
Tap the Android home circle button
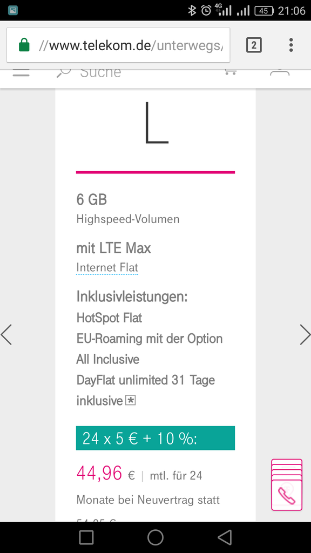155,537
